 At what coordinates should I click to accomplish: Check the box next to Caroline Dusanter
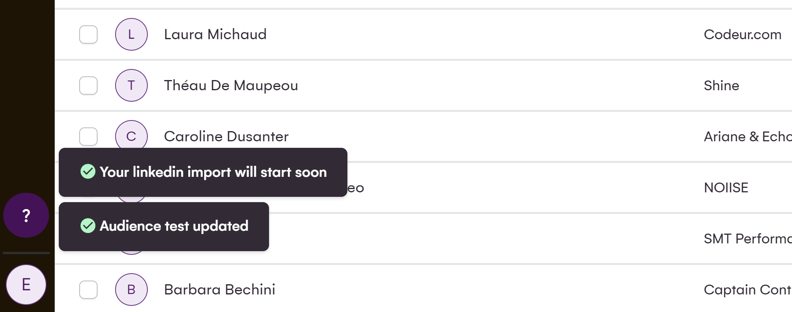pos(88,136)
